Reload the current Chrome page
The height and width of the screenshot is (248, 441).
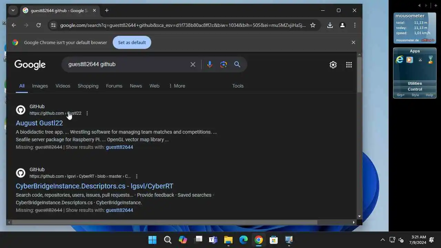[39, 25]
